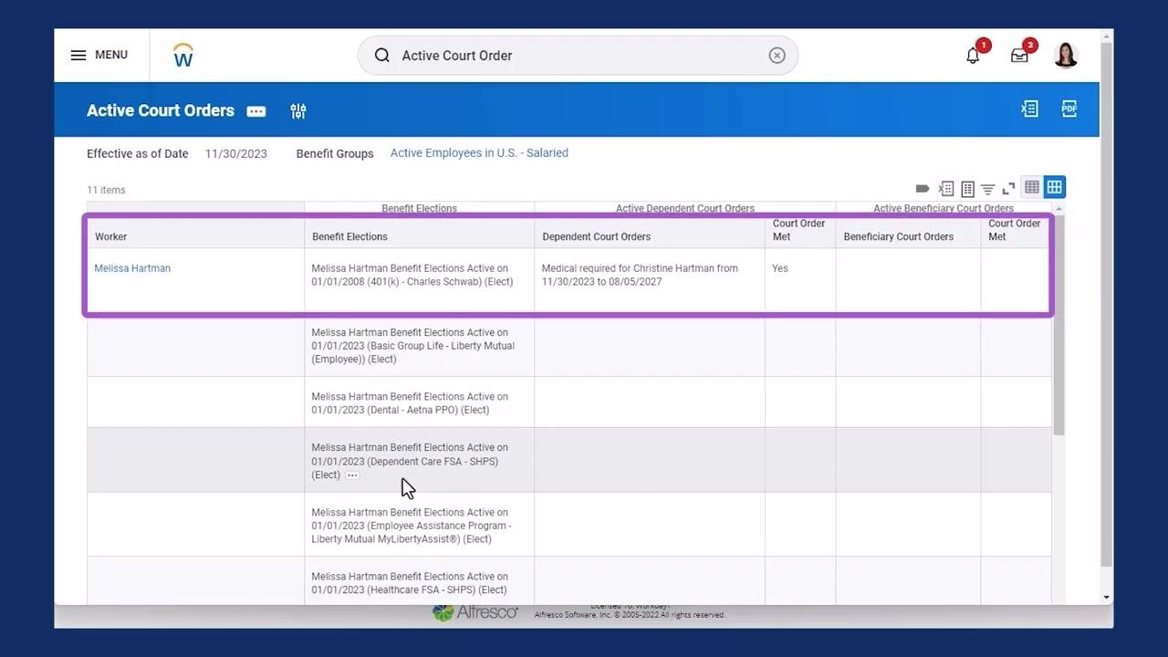The image size is (1168, 657).
Task: Open related actions next to Active Court Orders
Action: pos(256,111)
